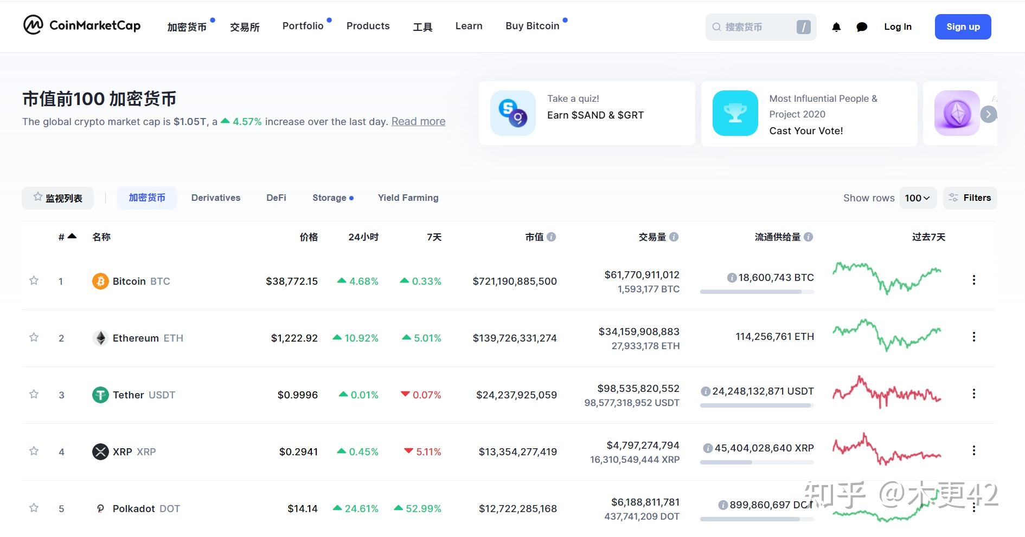Click Polkadot market cap $12,722,285,168
Viewport: 1025px width, 537px height.
point(518,508)
